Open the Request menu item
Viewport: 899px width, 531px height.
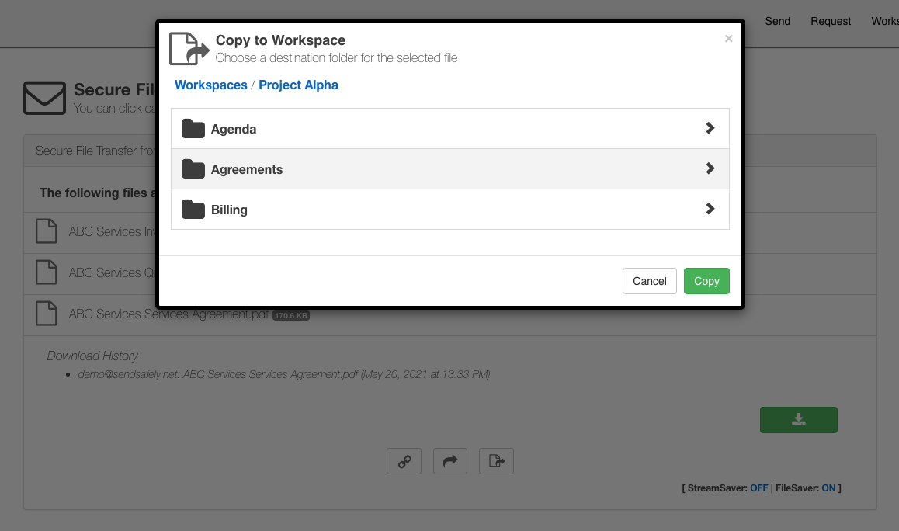(831, 21)
